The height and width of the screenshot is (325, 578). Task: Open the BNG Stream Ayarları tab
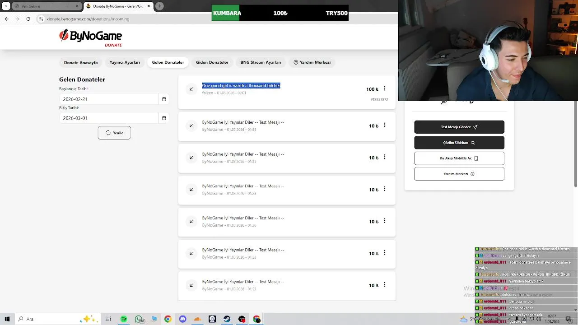tap(261, 62)
